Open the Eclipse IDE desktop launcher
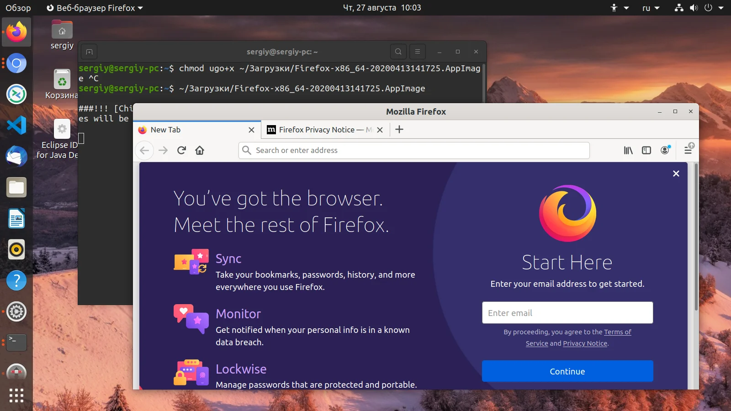This screenshot has width=731, height=411. point(59,139)
